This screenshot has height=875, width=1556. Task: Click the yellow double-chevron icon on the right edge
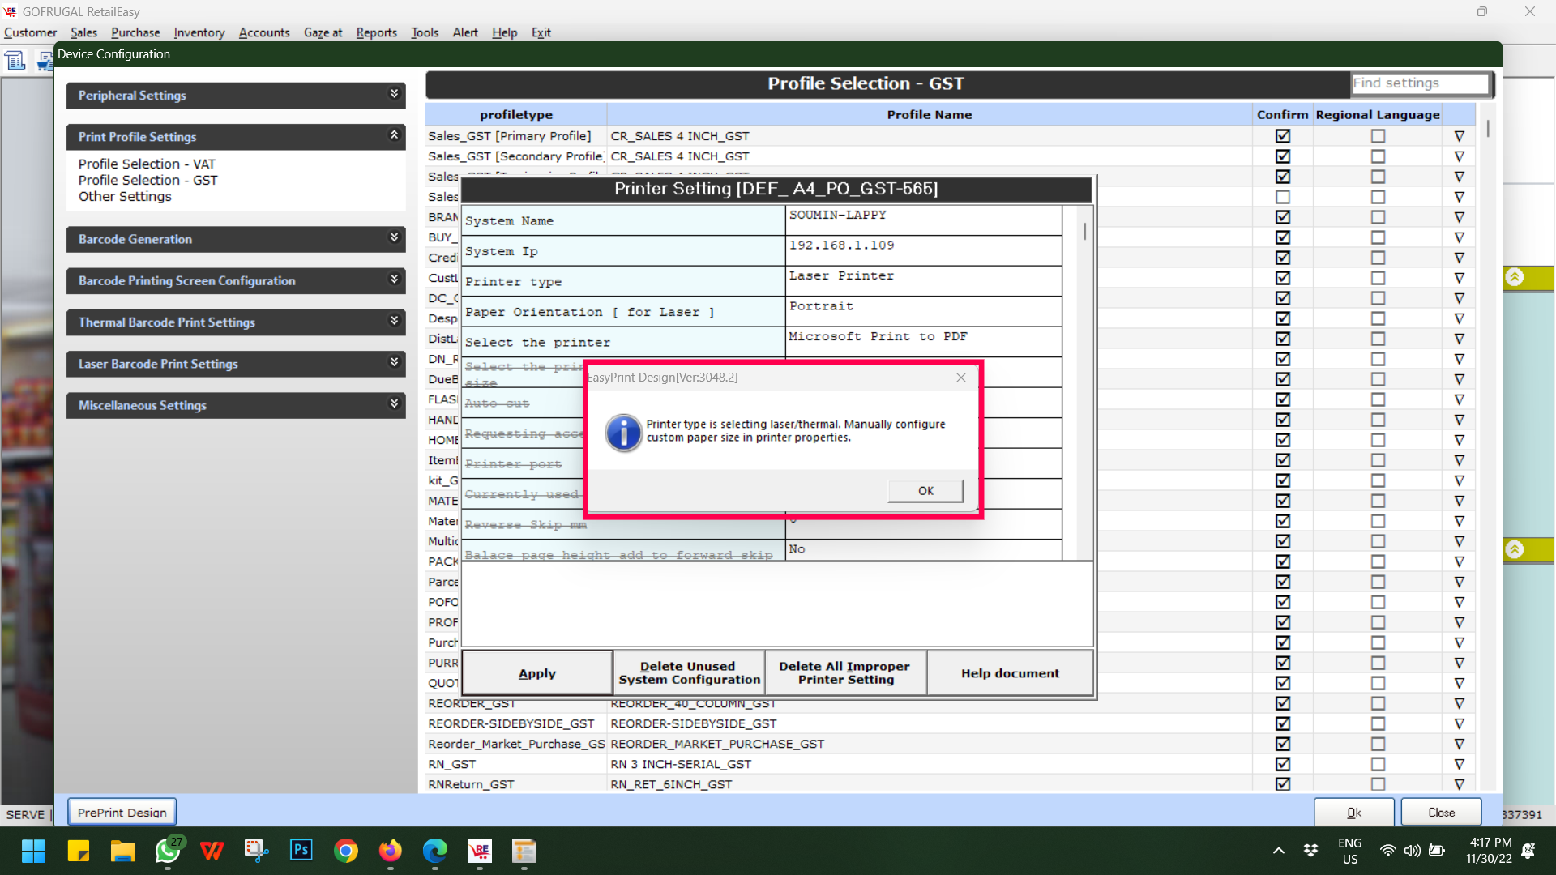click(x=1514, y=277)
